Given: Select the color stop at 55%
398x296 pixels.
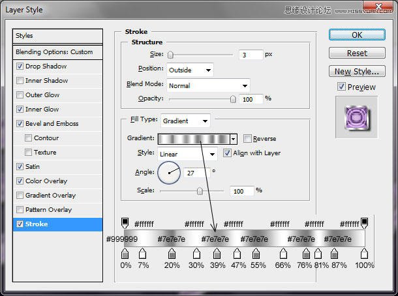Looking at the screenshot, I should pyautogui.click(x=256, y=253).
